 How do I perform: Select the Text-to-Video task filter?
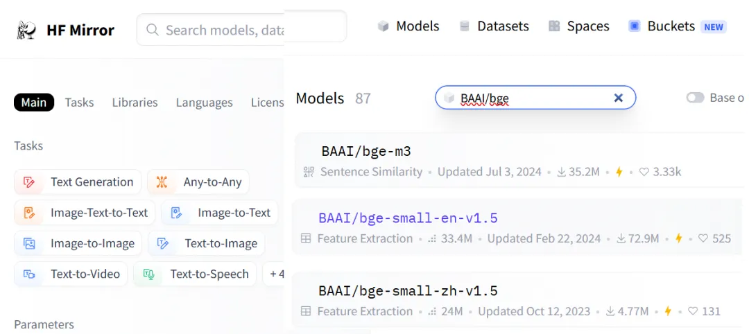coord(71,274)
